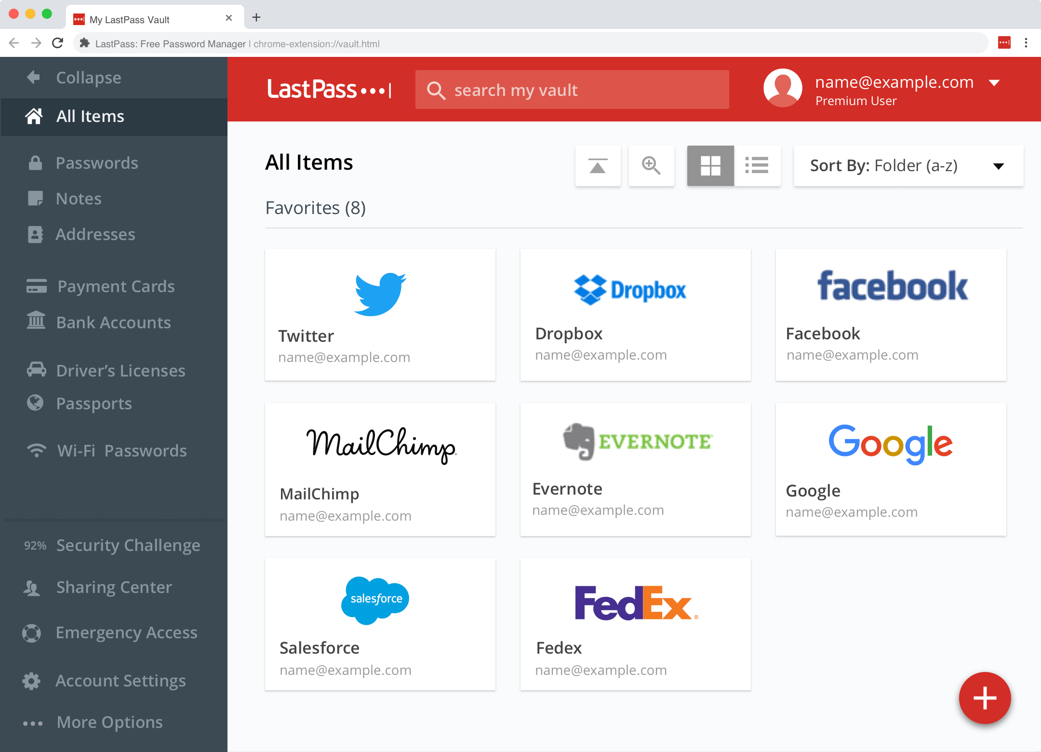Scroll up to top with upload icon
1041x752 pixels.
[598, 165]
